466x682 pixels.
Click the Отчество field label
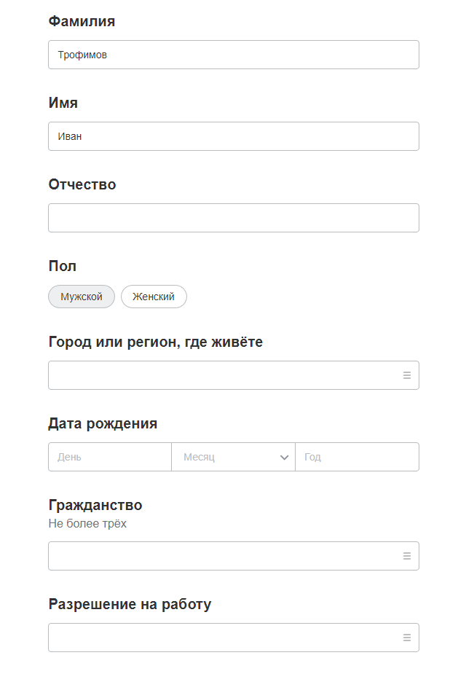click(82, 184)
